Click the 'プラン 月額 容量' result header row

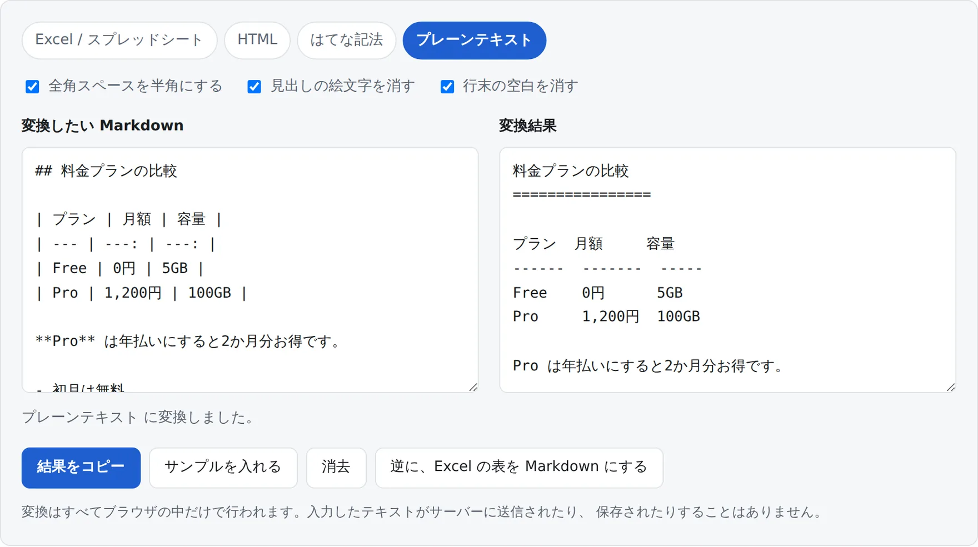[x=593, y=244]
